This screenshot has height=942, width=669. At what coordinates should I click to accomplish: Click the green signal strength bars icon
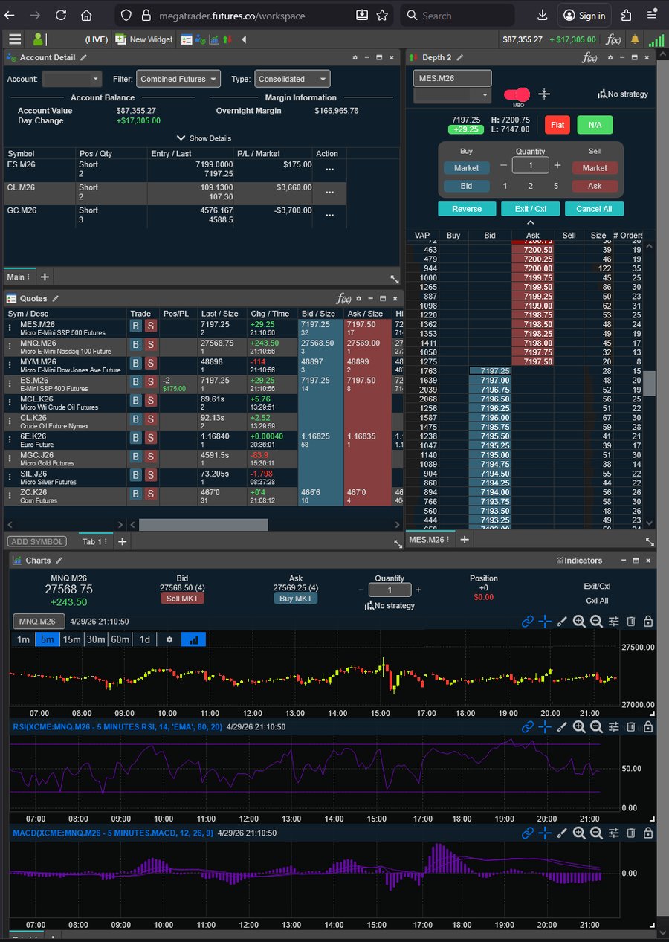(x=656, y=39)
